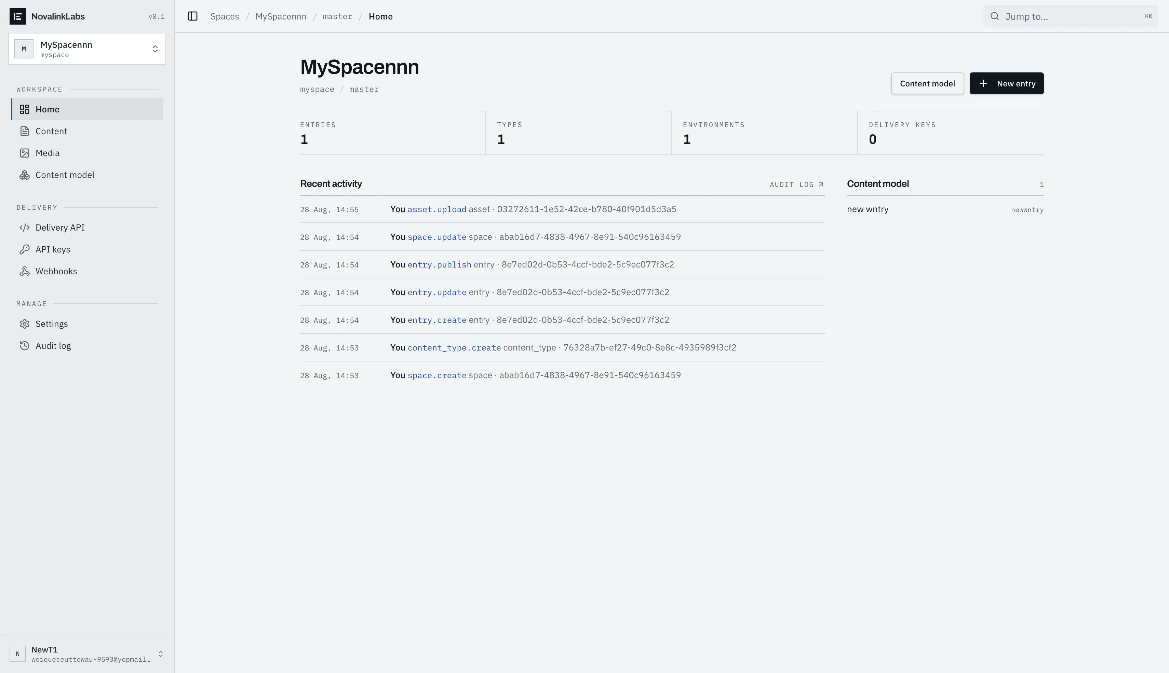Click the MySpacennn 'M' avatar
Viewport: 1169px width, 673px height.
[x=24, y=49]
